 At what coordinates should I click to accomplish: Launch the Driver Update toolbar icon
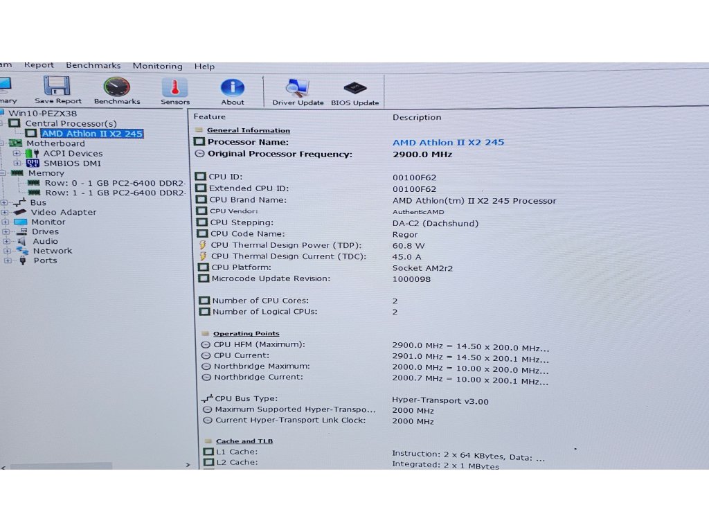tap(297, 88)
